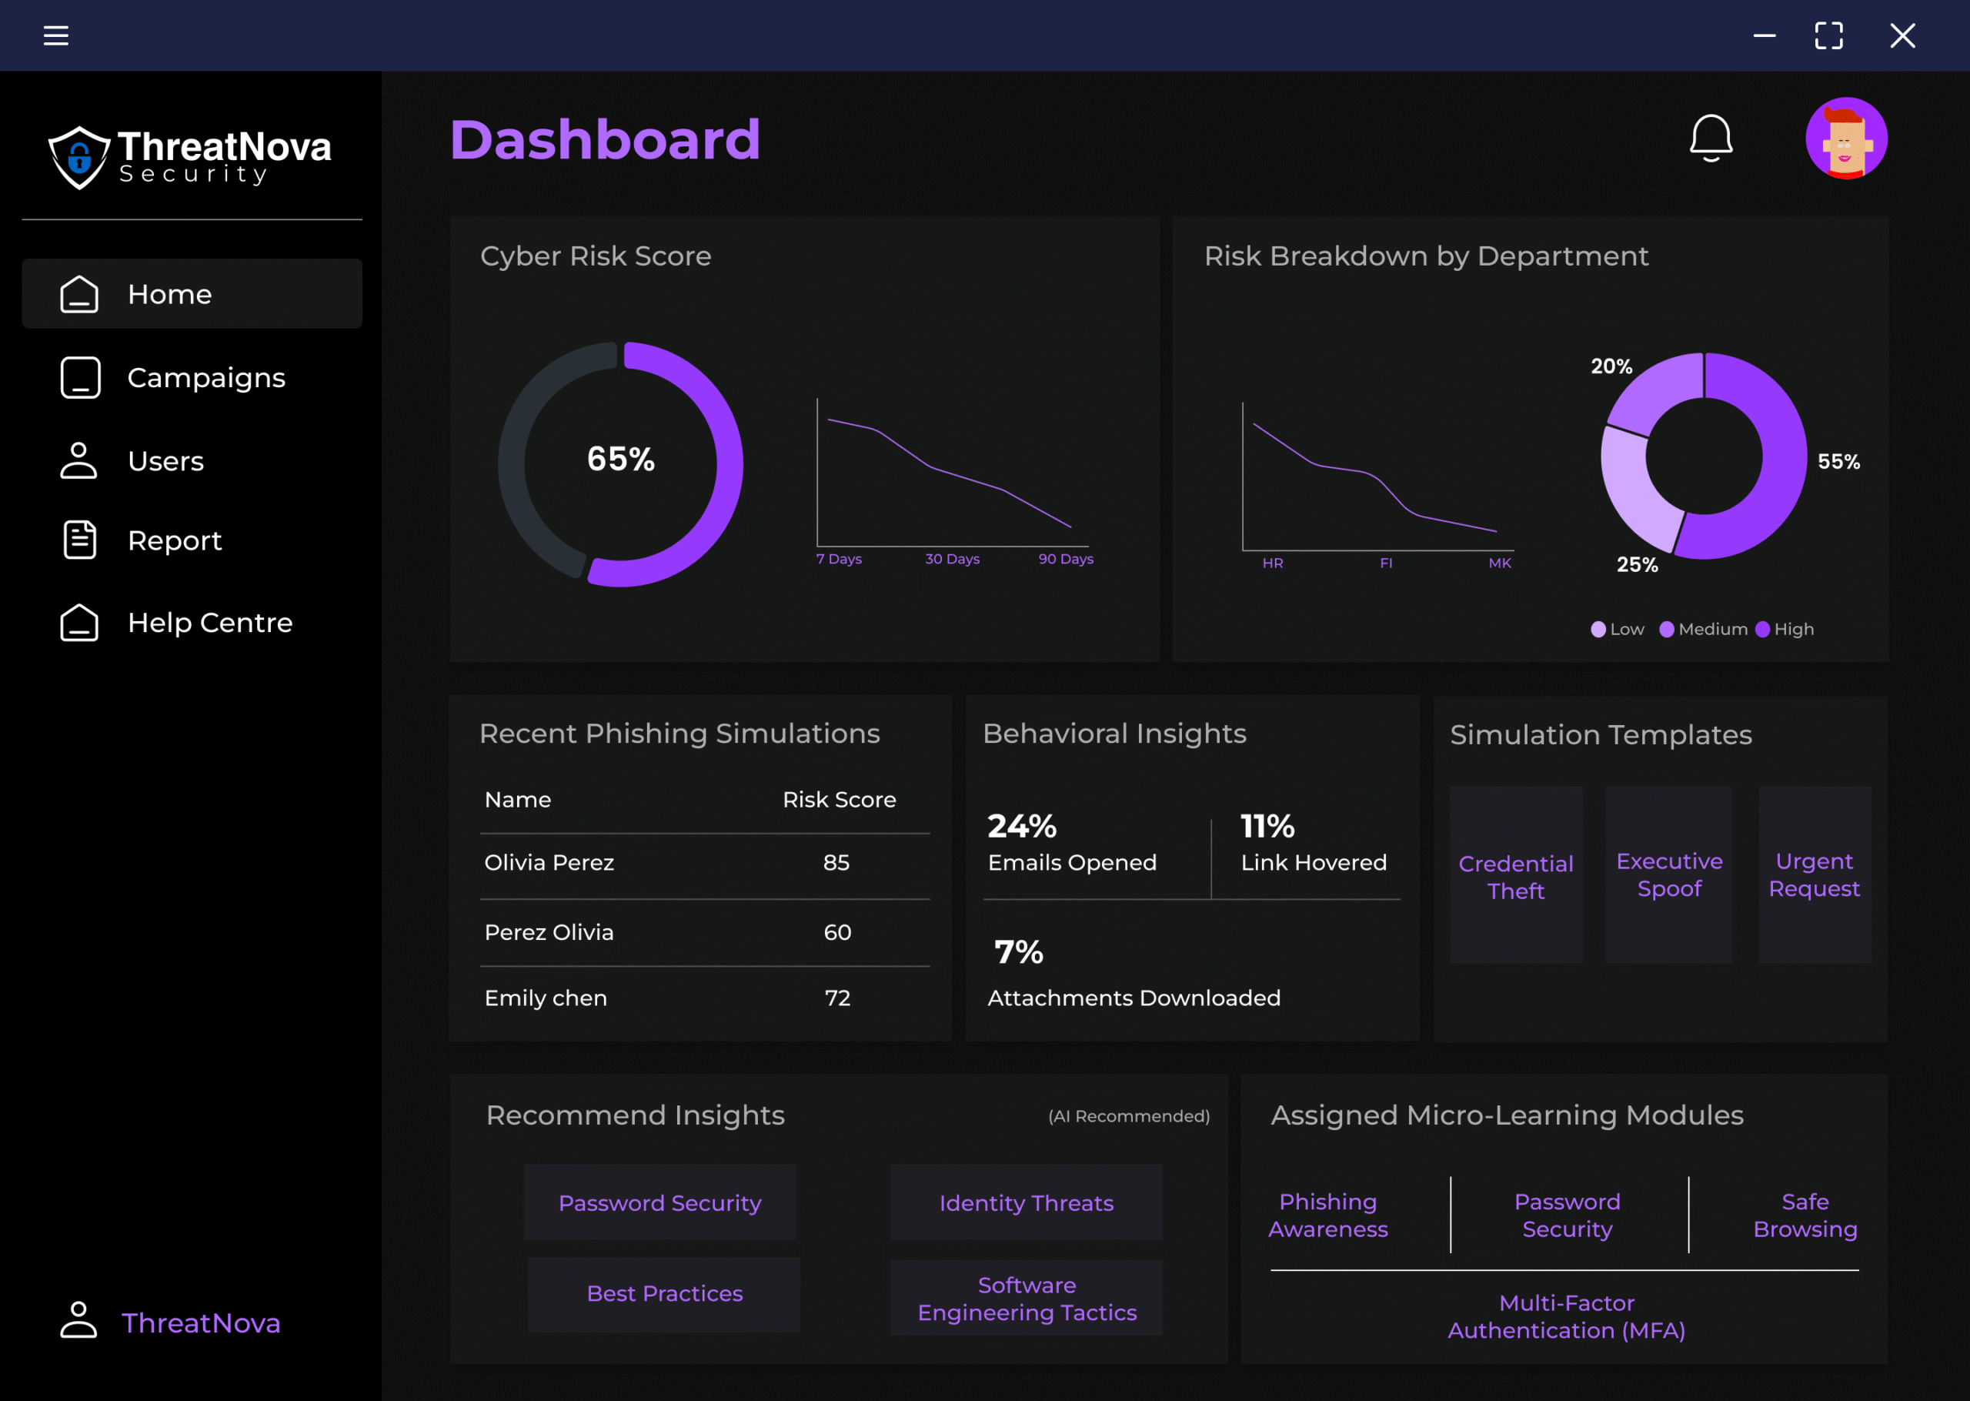Open Software Engineering Tactics insight
This screenshot has height=1401, width=1970.
1026,1298
